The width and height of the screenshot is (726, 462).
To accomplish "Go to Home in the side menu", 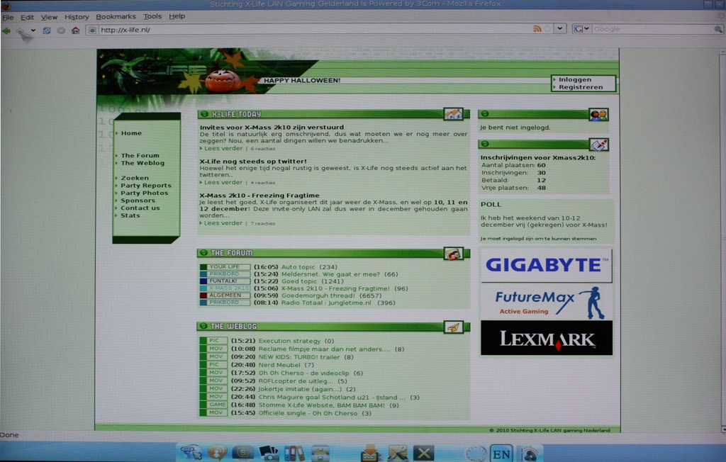I will (x=131, y=133).
